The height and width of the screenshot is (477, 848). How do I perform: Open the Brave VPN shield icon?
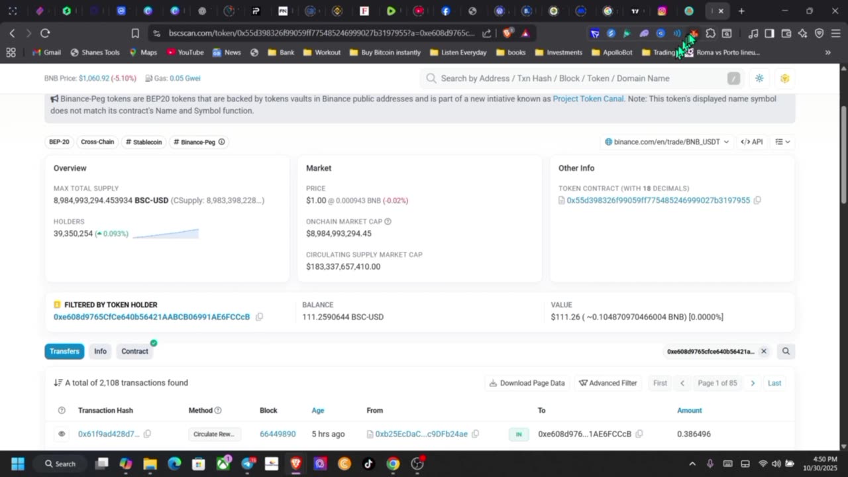pos(819,33)
